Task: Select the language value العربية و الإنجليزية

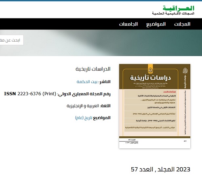Action: [83, 106]
